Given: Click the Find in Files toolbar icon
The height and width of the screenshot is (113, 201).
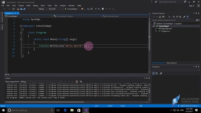Looking at the screenshot, I should point(82,9).
